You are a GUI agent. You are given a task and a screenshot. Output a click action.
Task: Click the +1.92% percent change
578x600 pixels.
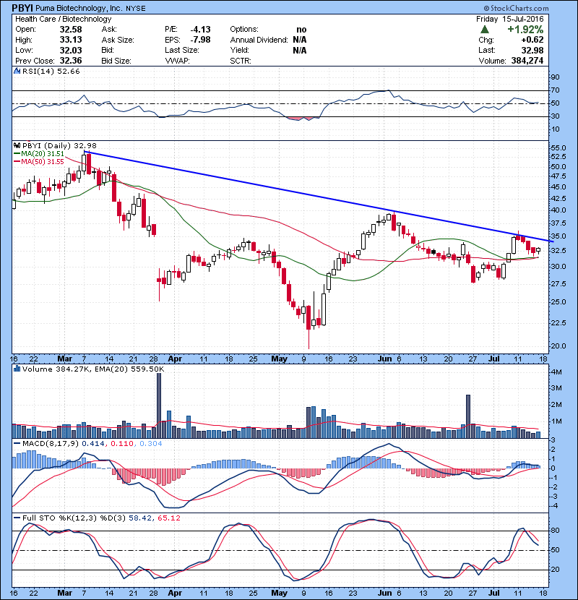525,30
